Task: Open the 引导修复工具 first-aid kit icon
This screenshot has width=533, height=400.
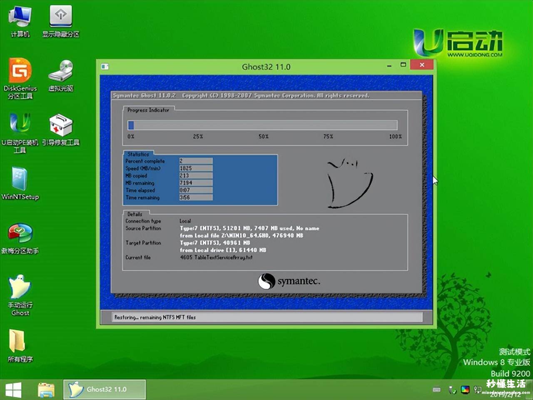Action: click(61, 130)
